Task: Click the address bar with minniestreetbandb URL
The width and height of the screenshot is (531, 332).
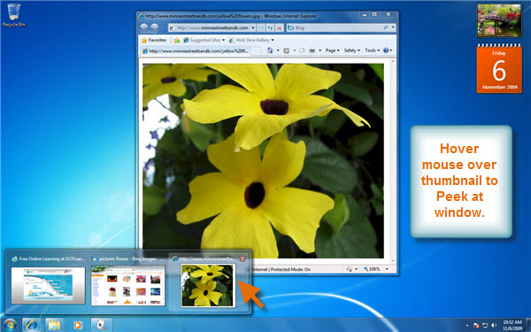Action: [212, 27]
